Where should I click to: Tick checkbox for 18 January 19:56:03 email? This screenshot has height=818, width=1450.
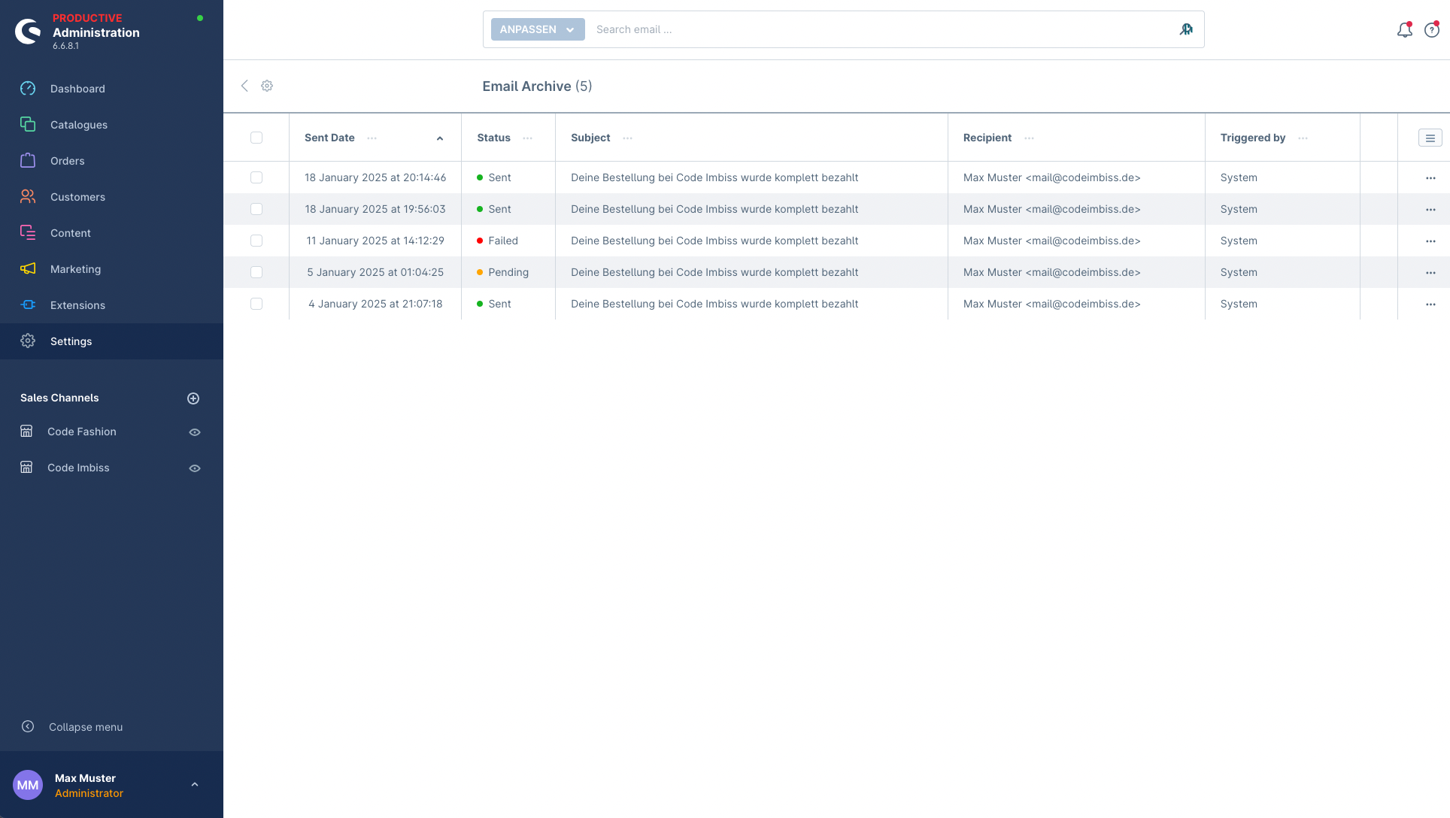(x=256, y=209)
